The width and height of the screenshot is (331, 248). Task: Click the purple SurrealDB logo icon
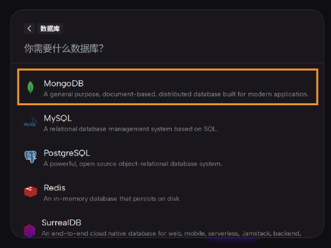tap(30, 229)
